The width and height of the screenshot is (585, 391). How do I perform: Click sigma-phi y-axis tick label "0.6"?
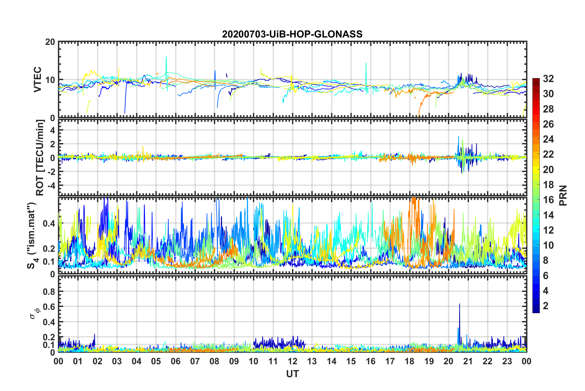coord(49,307)
